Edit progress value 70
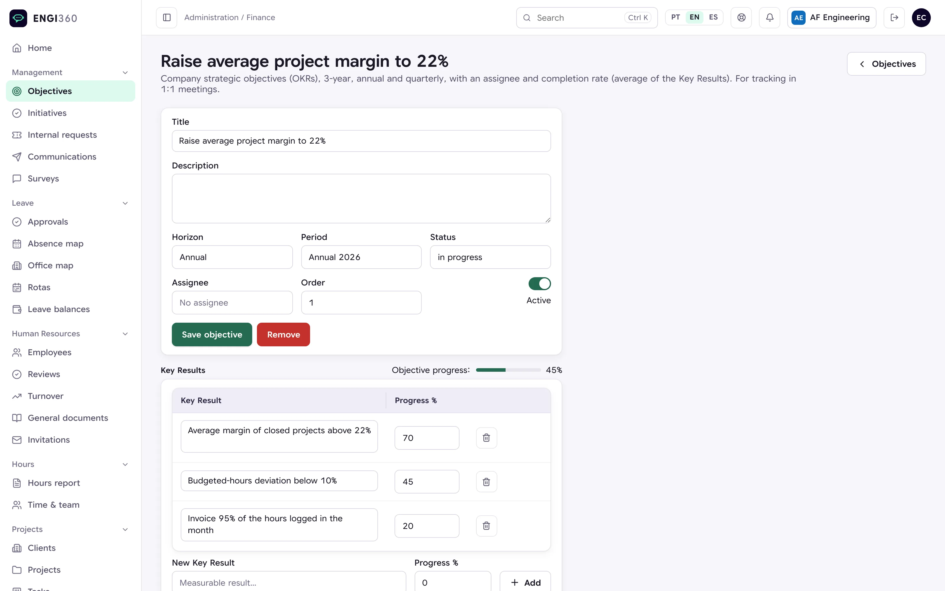The image size is (945, 591). tap(426, 438)
